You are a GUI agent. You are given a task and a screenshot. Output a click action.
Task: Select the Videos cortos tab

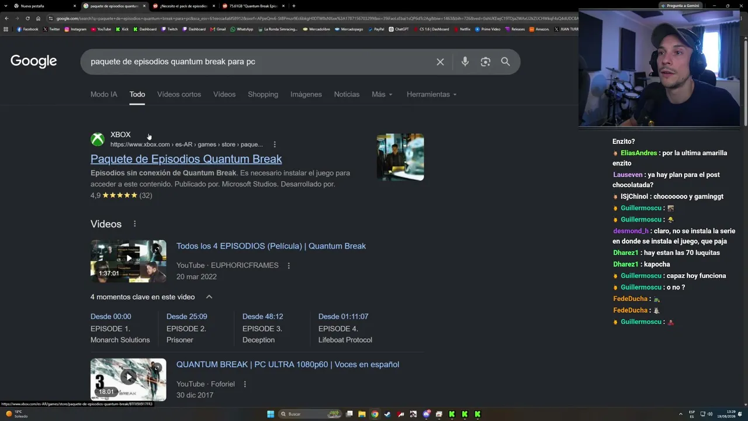tap(179, 94)
